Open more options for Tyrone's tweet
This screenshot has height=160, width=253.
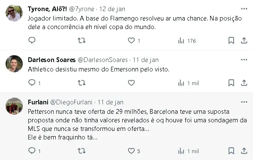[244, 9]
